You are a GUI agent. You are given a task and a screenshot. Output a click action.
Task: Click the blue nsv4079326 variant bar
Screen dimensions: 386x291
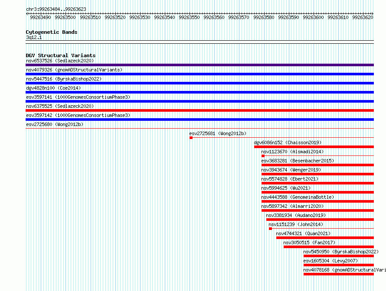pos(200,74)
